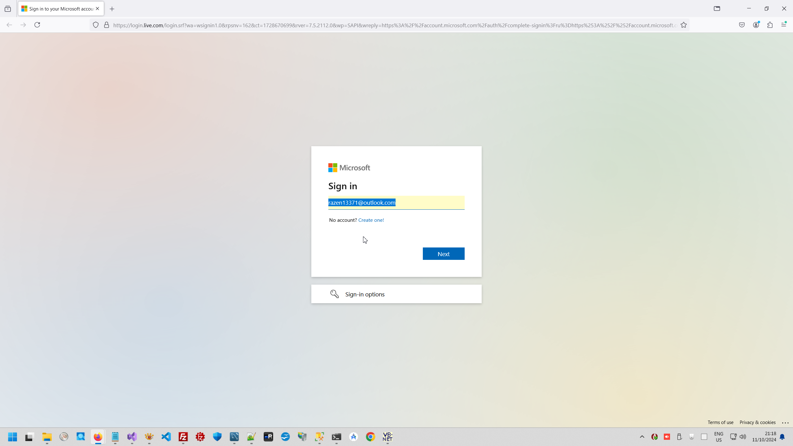793x446 pixels.
Task: Show hidden system tray icons
Action: 642,437
